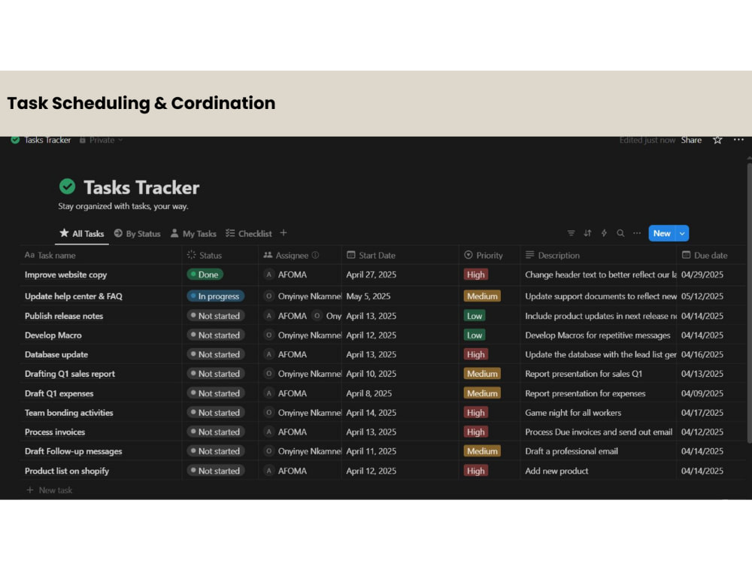This screenshot has width=752, height=564.
Task: Open the Medium priority tag of Drafting Q1 sales report
Action: pyautogui.click(x=482, y=374)
